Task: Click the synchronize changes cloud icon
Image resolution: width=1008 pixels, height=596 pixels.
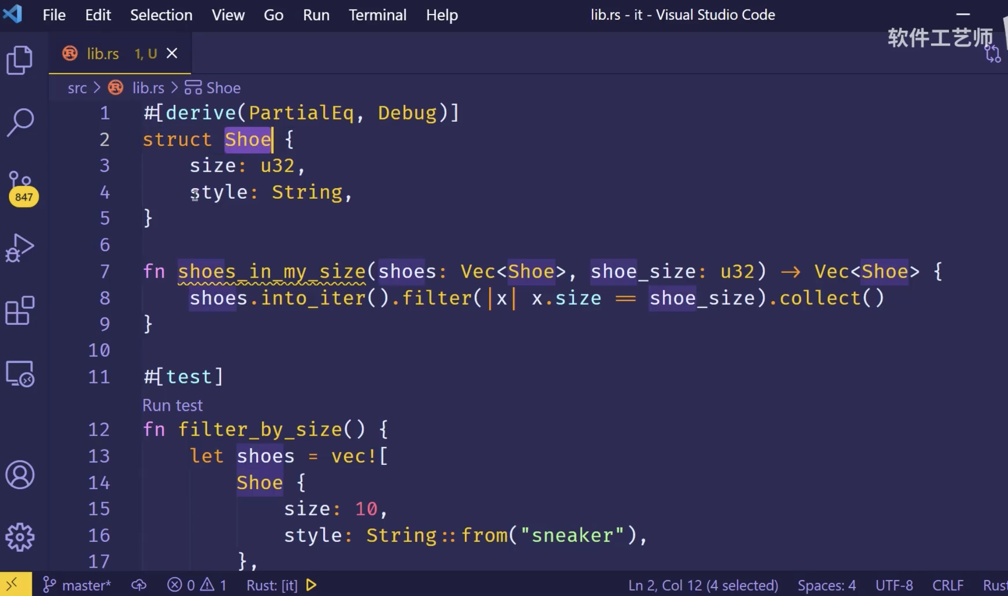Action: coord(139,585)
